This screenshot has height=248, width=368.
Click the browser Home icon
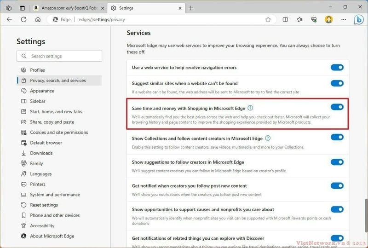pyautogui.click(x=38, y=20)
